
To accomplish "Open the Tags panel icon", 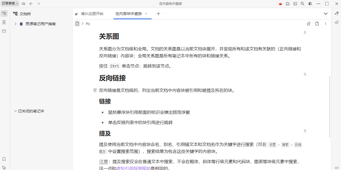I will tap(4, 168).
